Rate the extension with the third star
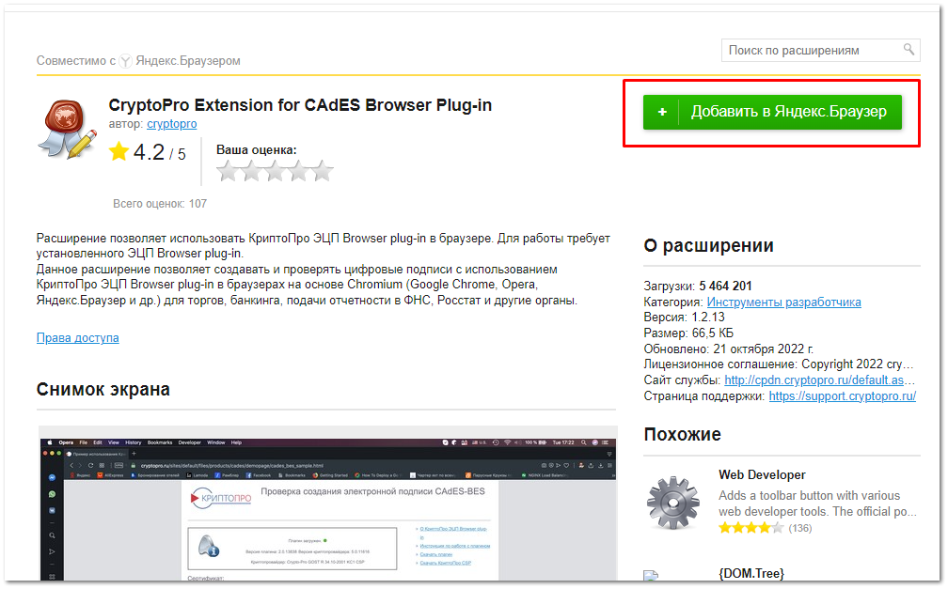Screen dimensions: 948x589 275,171
